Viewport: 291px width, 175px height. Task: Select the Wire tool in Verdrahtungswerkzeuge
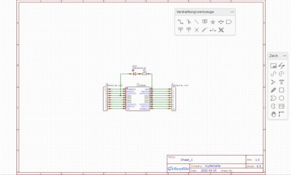[x=180, y=22]
